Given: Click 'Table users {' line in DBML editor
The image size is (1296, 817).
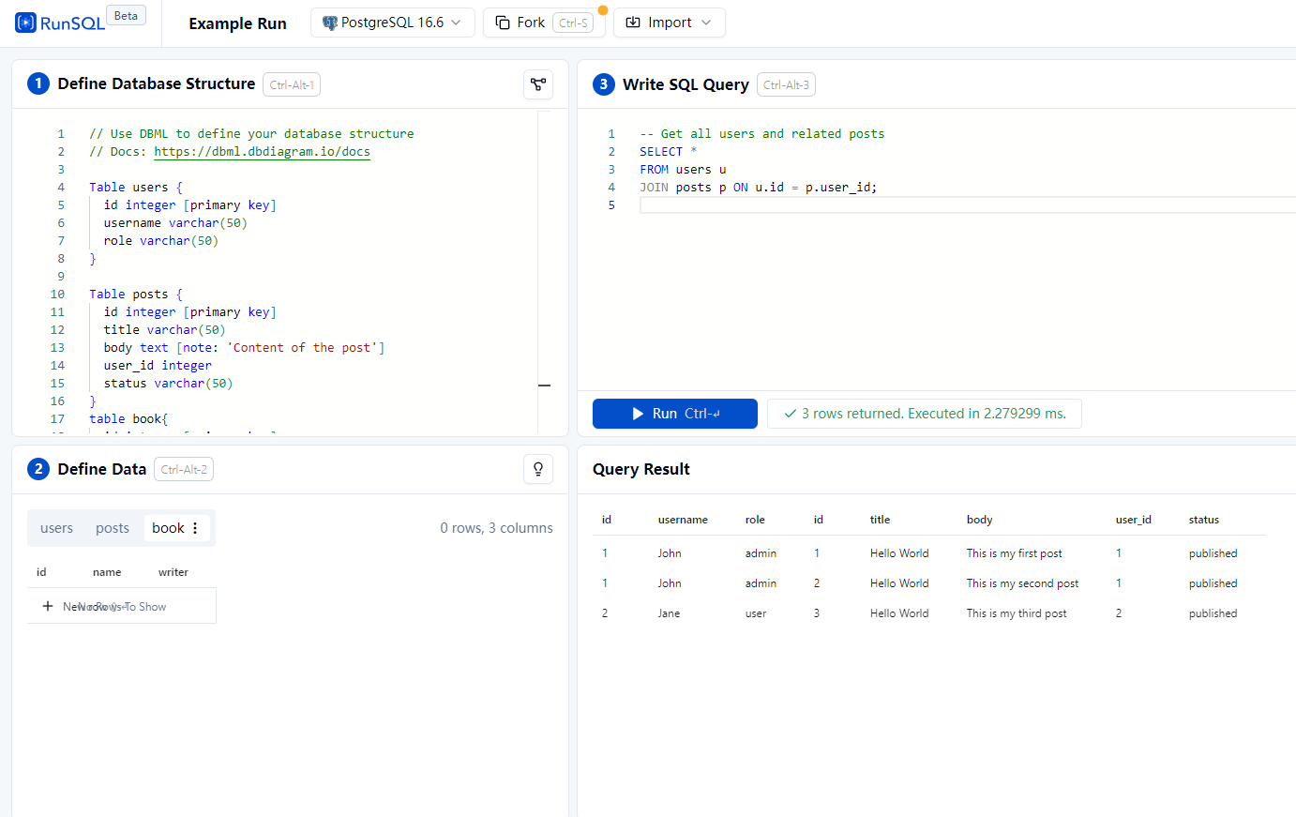Looking at the screenshot, I should [136, 188].
